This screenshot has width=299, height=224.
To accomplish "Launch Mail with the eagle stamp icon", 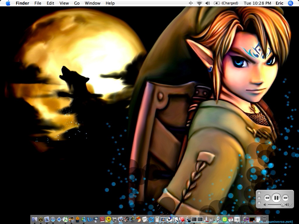I will 47,219.
